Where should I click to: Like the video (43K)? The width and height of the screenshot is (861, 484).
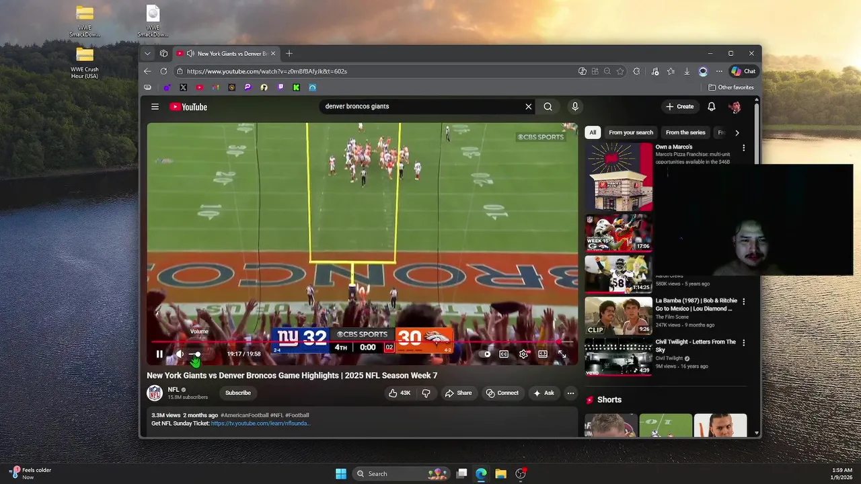(400, 393)
